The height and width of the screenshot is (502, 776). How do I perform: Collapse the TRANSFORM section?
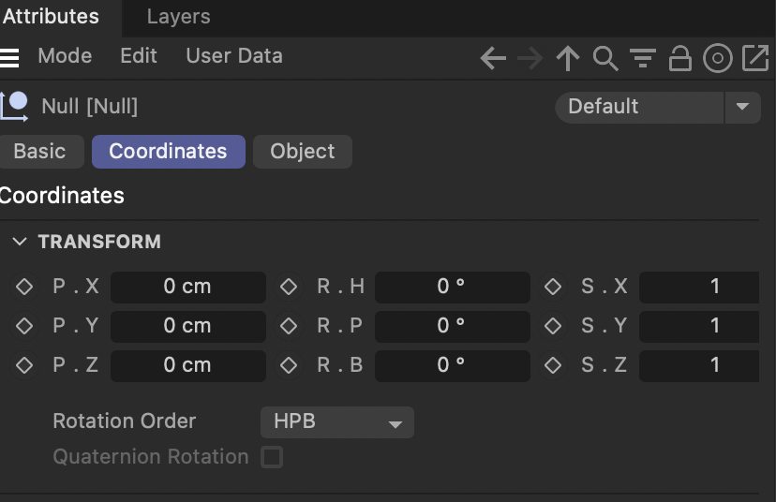[20, 242]
